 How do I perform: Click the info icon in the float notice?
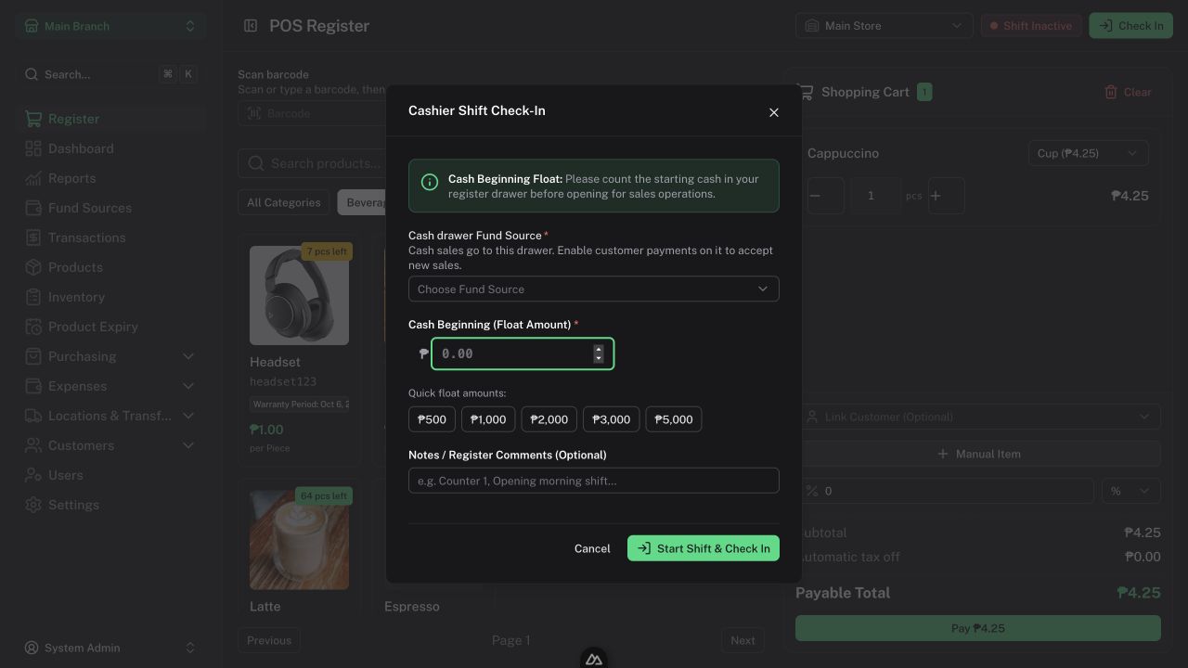click(430, 182)
